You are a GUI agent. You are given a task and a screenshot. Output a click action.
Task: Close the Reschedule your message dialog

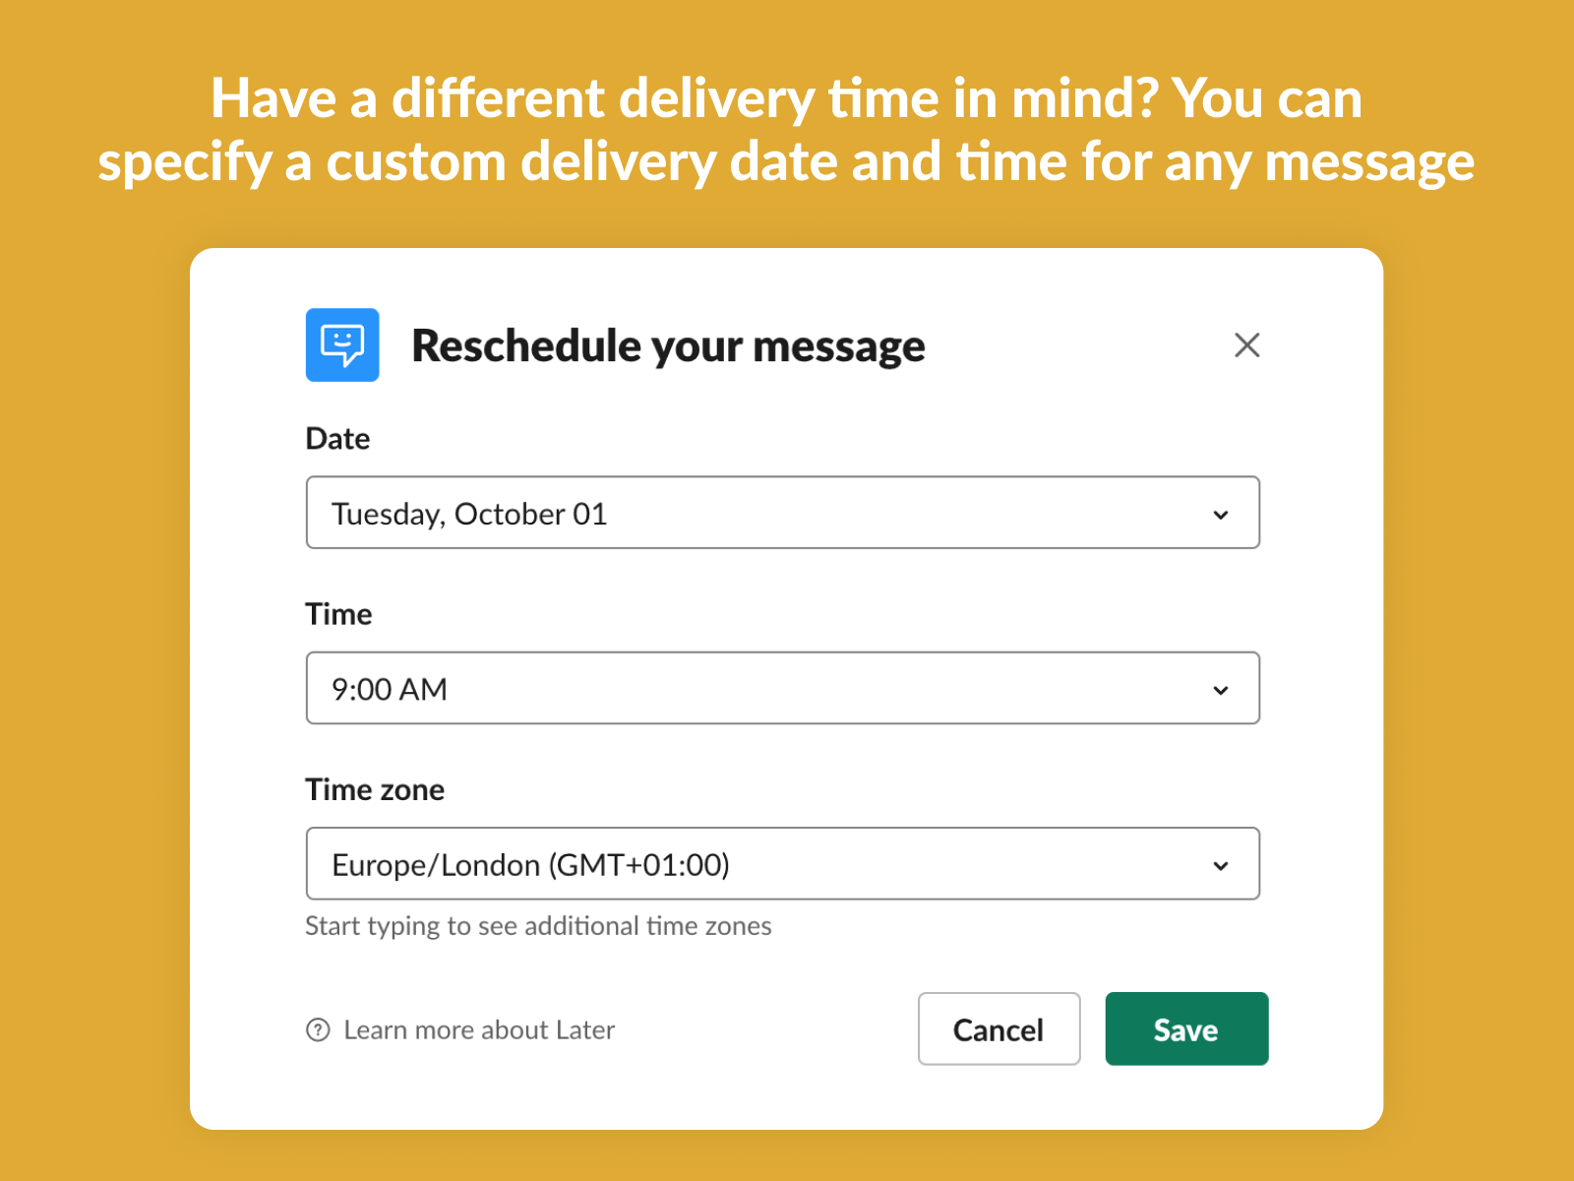click(1246, 345)
